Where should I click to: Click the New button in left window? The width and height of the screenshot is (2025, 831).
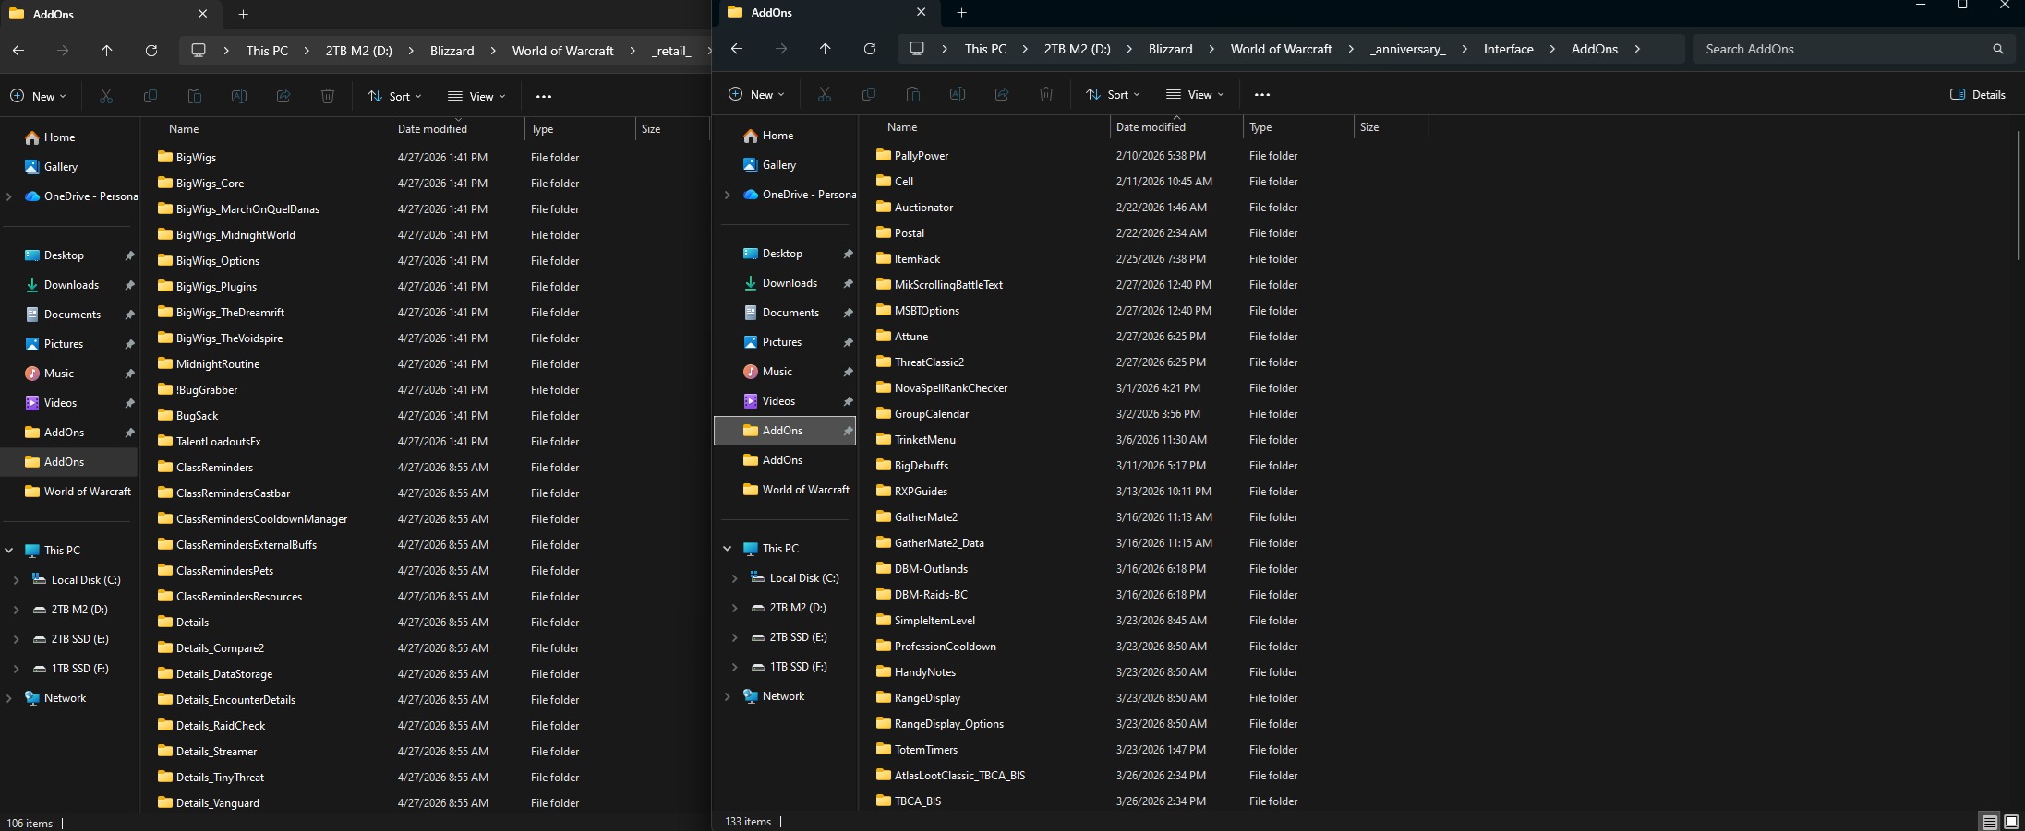[38, 96]
